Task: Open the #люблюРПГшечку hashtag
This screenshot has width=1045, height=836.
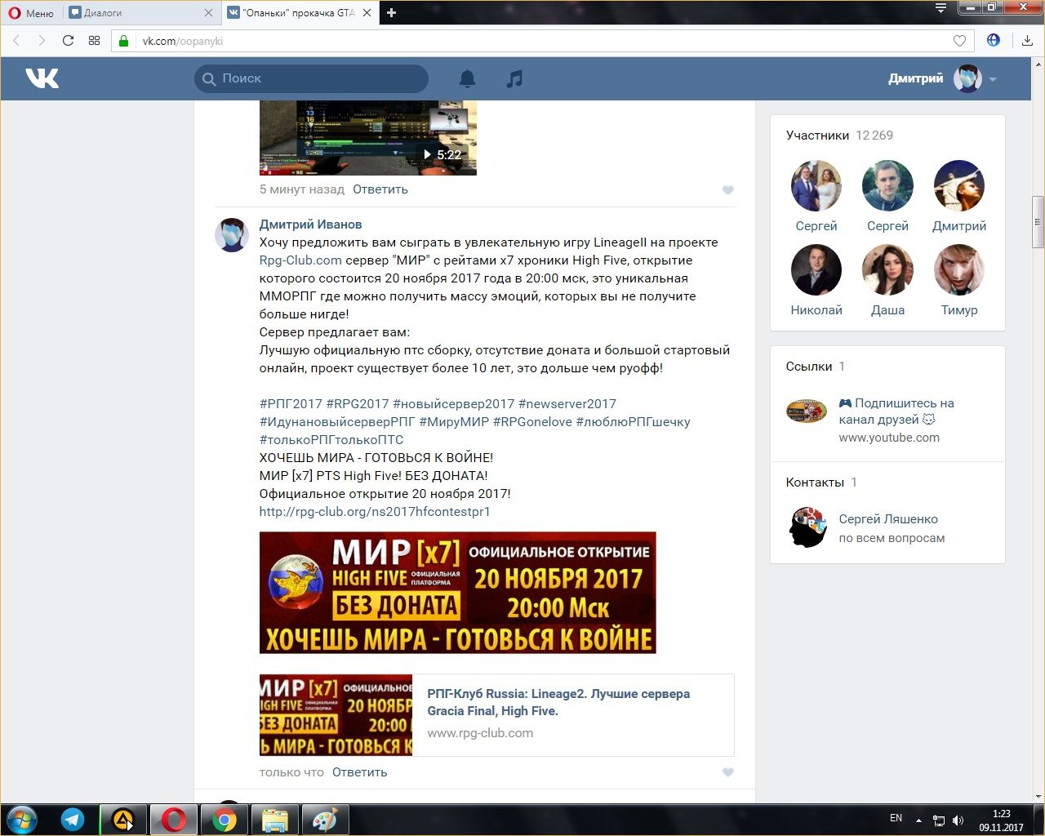Action: coord(634,422)
